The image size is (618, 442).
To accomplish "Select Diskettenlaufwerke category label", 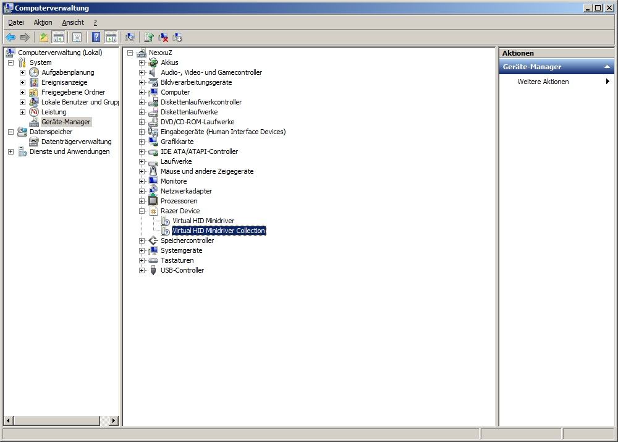I will (x=188, y=112).
